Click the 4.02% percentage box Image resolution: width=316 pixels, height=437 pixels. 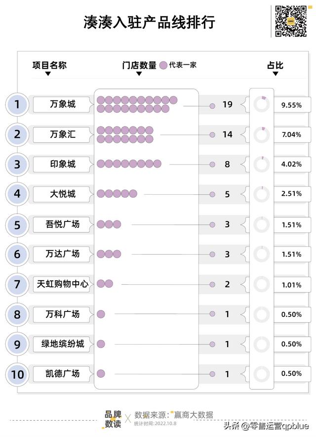tap(292, 164)
